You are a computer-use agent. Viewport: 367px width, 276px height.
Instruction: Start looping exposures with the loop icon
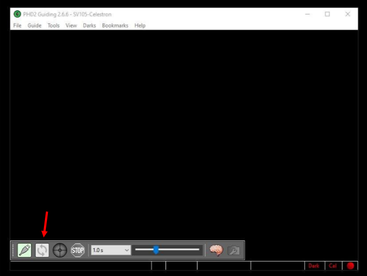coord(42,250)
